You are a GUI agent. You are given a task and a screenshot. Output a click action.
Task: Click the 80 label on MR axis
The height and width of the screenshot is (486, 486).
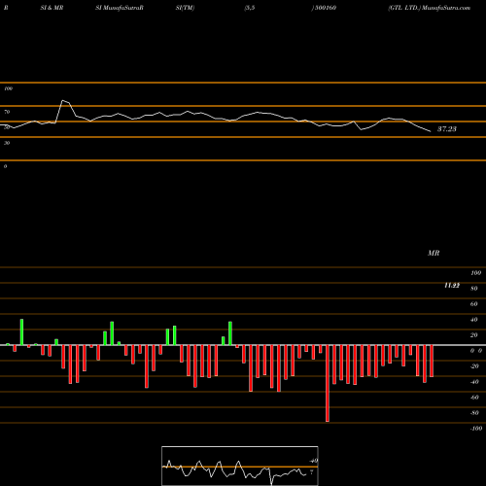click(474, 289)
